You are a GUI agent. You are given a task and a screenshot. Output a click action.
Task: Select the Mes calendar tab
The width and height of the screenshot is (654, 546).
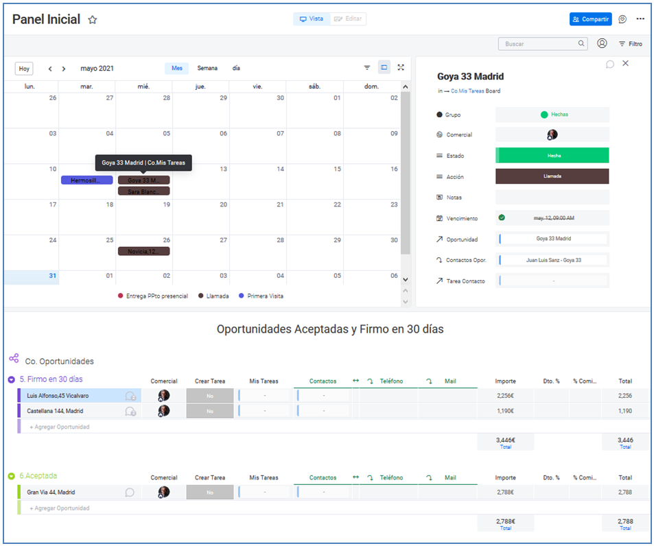177,69
